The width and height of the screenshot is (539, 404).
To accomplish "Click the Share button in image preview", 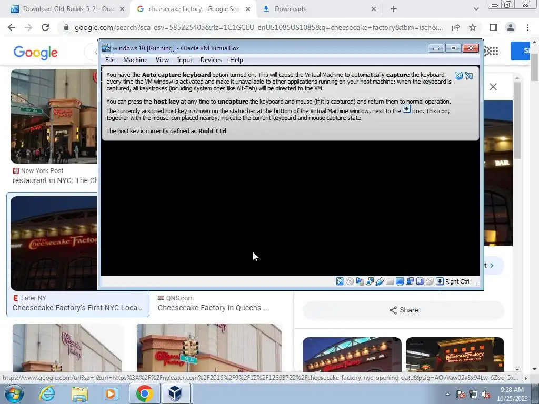I will pos(404,310).
